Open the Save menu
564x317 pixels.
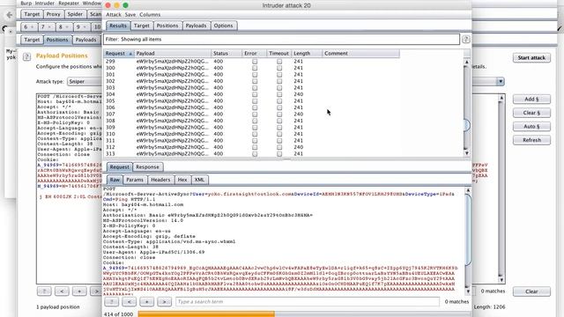click(x=130, y=15)
